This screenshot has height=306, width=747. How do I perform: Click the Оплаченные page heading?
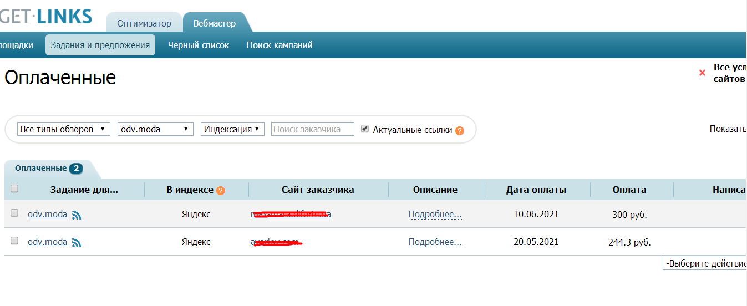(60, 78)
